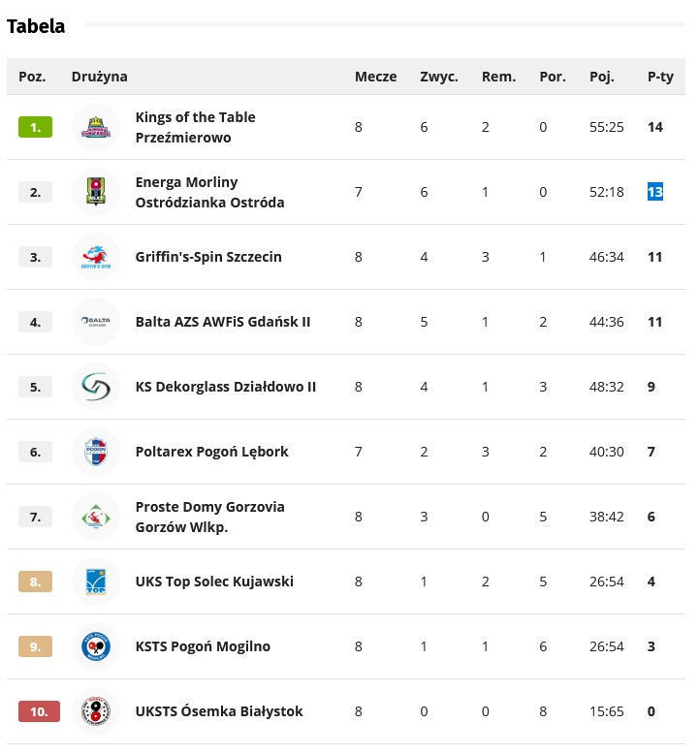Click Poltarex Pogoń Lębork club logo
Image resolution: width=699 pixels, height=755 pixels.
(96, 452)
